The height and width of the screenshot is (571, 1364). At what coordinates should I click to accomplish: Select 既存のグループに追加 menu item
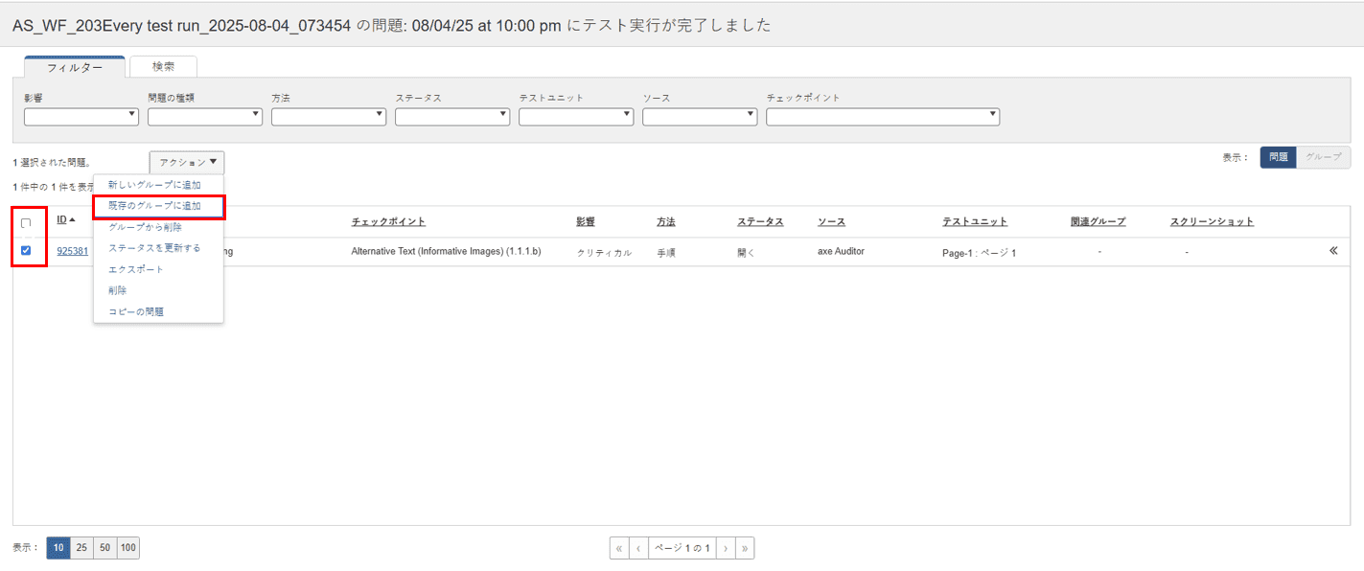[x=158, y=206]
